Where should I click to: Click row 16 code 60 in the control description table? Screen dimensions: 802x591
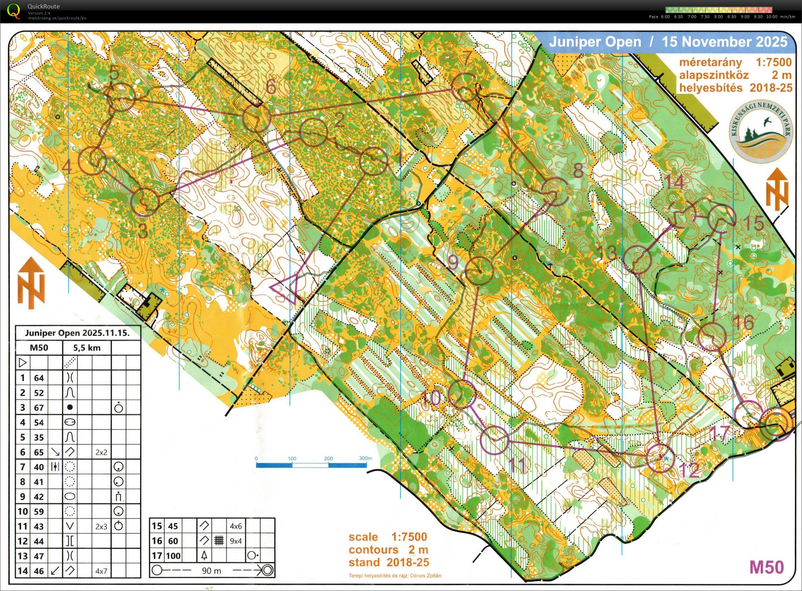point(173,541)
